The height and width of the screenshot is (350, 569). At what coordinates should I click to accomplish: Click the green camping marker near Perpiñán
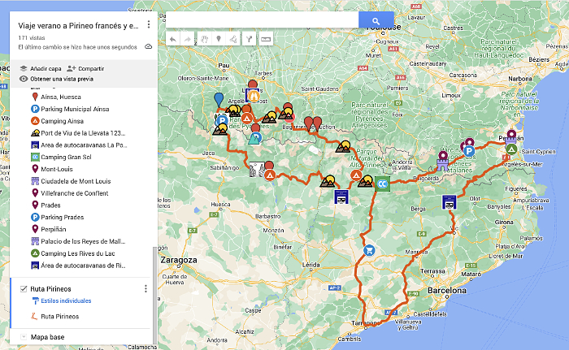511,149
